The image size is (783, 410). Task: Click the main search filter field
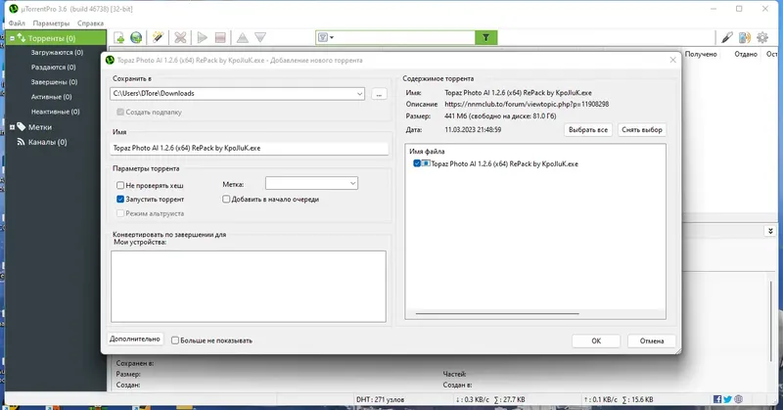(x=404, y=37)
